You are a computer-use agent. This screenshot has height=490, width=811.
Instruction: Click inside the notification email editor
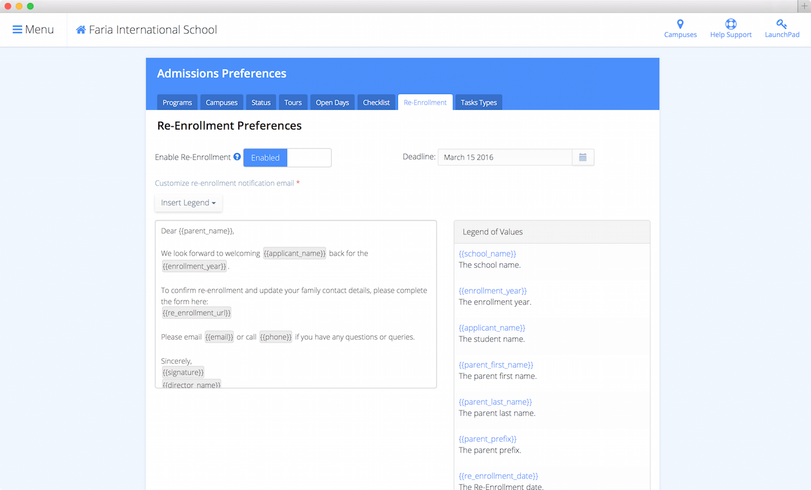click(x=296, y=304)
